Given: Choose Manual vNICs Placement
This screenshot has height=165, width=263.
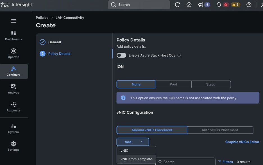Looking at the screenshot, I should pyautogui.click(x=152, y=130).
